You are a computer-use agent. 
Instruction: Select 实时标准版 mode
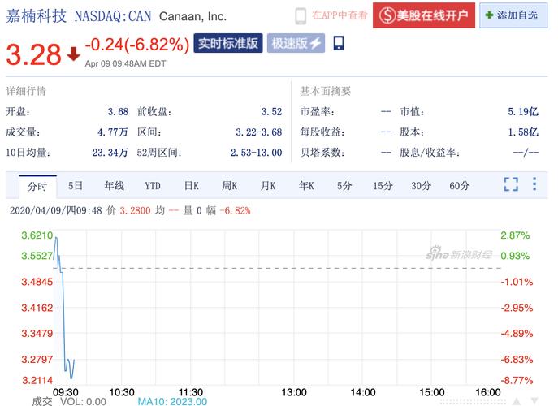pos(228,43)
